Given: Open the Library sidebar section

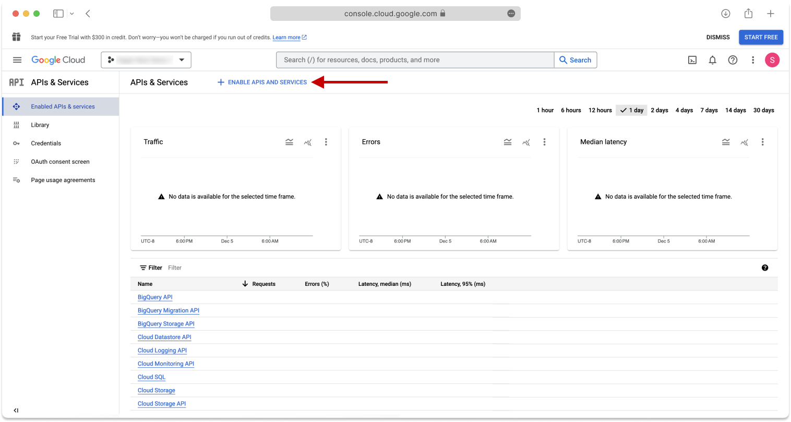Looking at the screenshot, I should (x=40, y=125).
